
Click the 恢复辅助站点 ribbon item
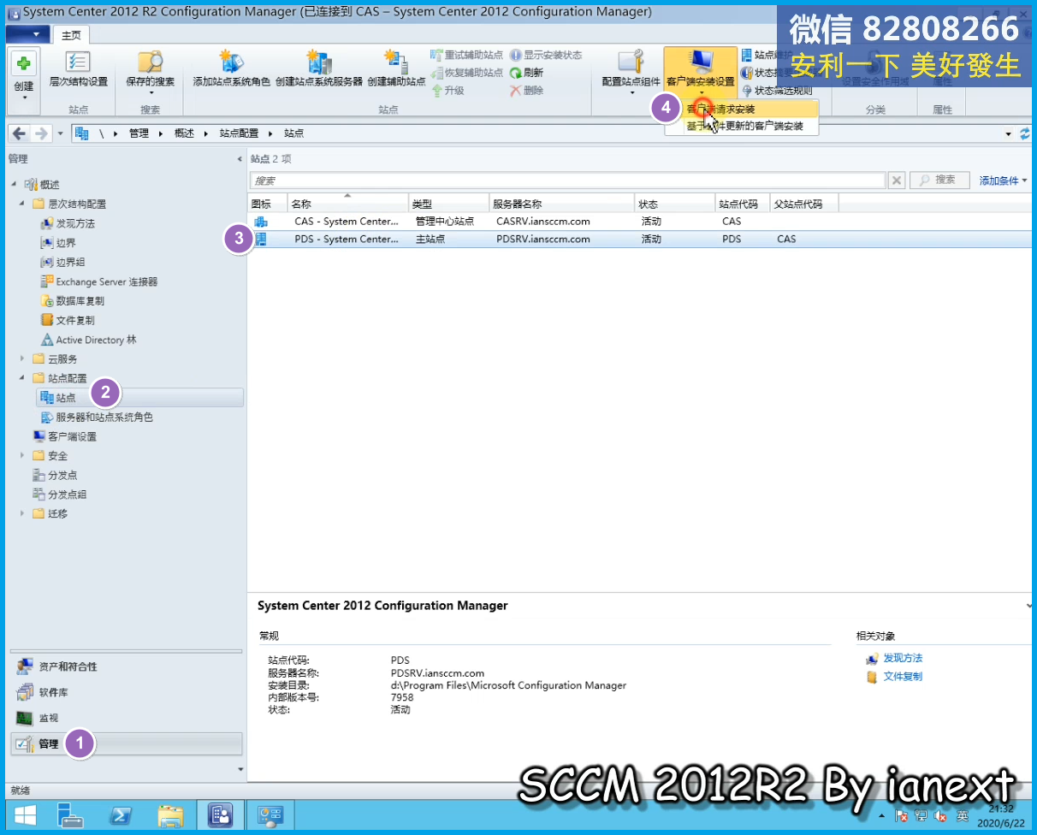point(466,73)
